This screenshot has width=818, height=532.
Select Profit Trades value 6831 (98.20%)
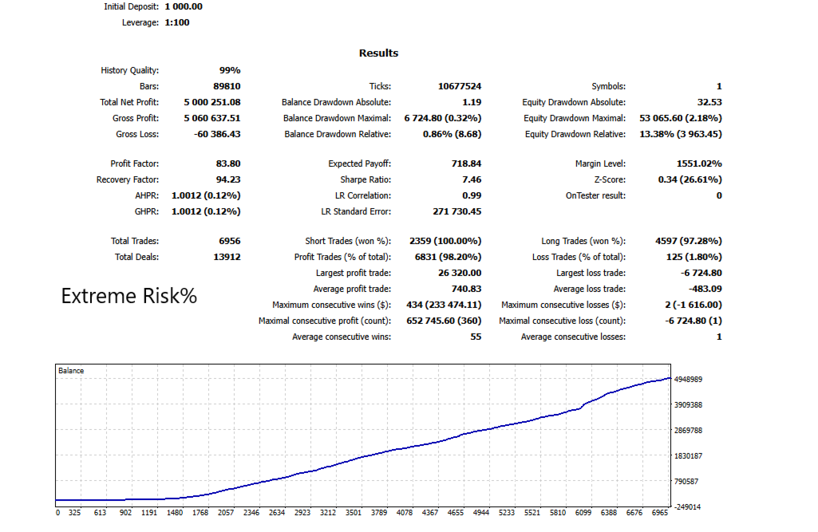point(449,257)
